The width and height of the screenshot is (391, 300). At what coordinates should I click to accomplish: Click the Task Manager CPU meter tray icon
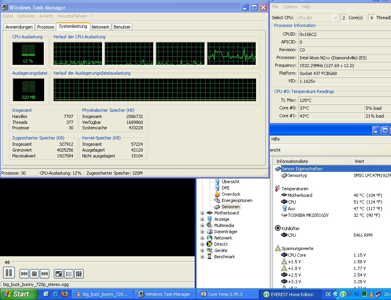coord(364,294)
